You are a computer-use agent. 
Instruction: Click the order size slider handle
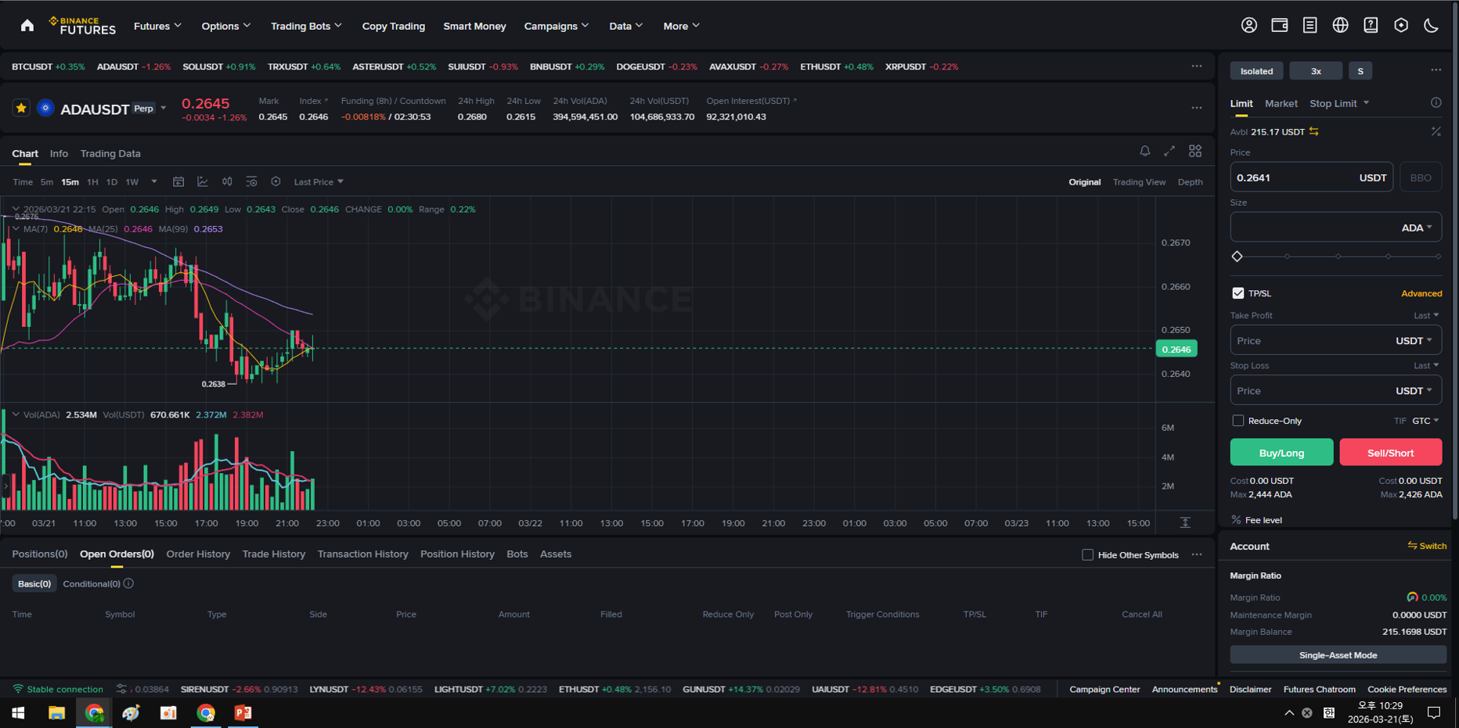[1237, 256]
